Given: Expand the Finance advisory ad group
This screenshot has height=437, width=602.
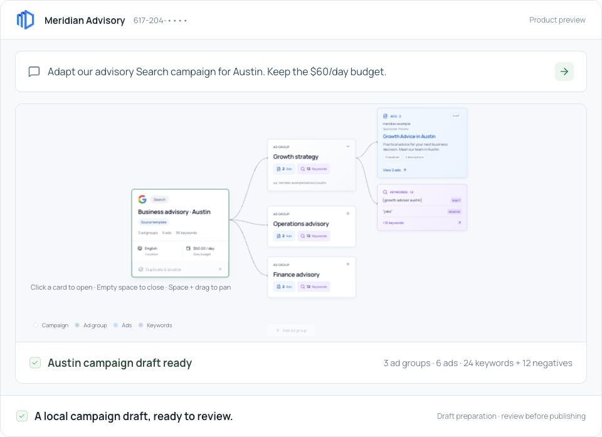Looking at the screenshot, I should pyautogui.click(x=348, y=264).
